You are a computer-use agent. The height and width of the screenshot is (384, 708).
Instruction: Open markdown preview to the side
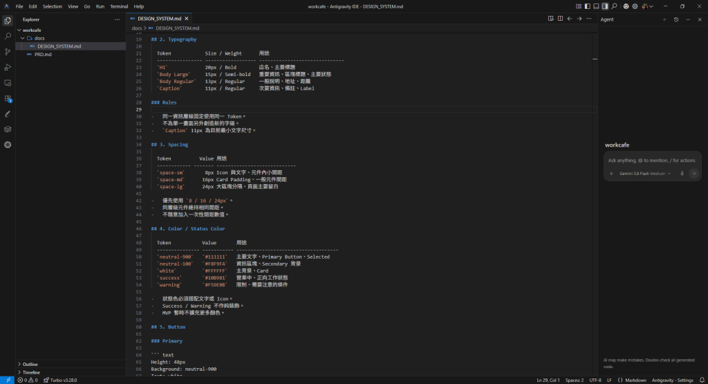point(551,19)
